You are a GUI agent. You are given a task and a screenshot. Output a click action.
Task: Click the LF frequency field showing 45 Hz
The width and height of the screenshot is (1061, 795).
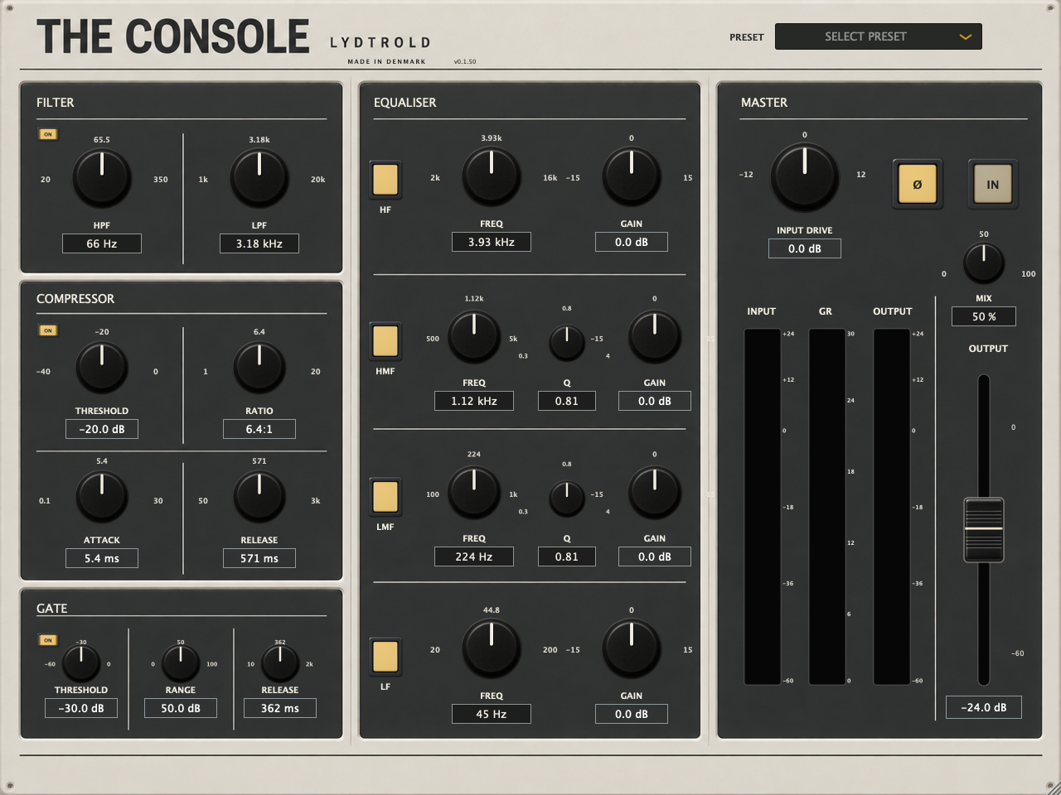[492, 714]
